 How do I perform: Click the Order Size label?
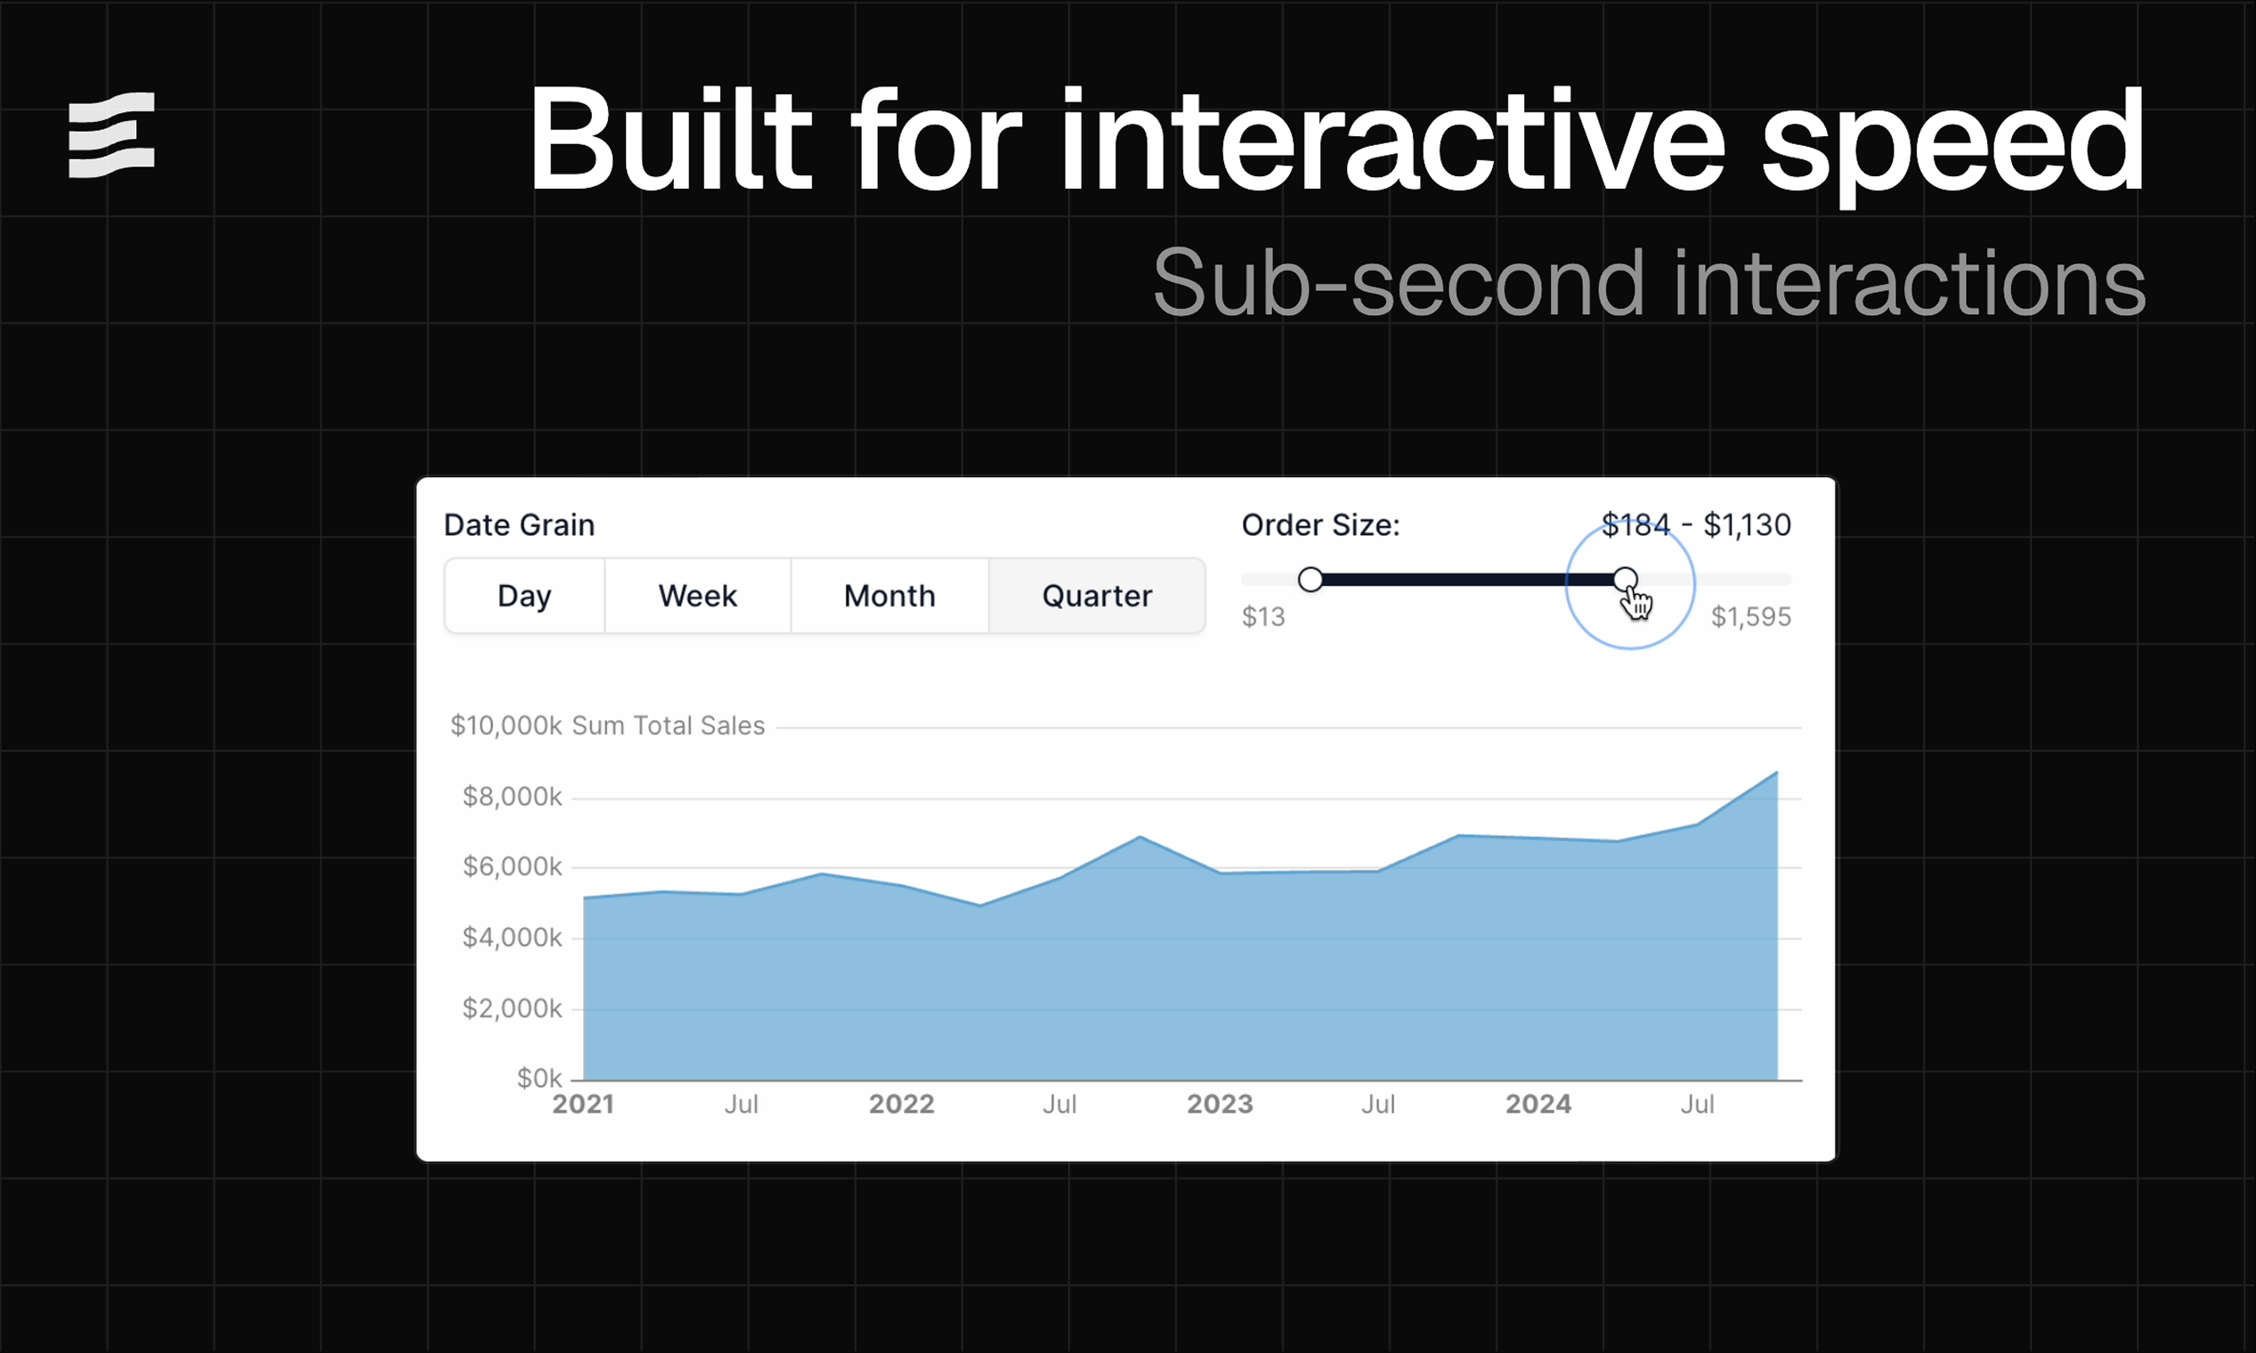pyautogui.click(x=1320, y=524)
